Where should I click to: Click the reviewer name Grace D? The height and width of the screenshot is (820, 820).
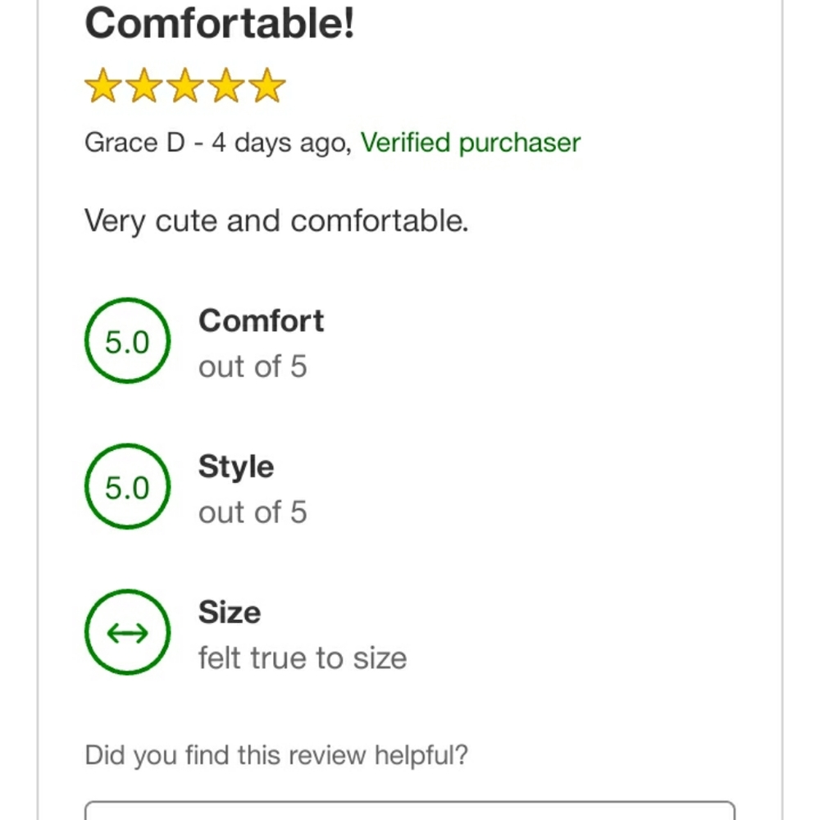[x=135, y=143]
